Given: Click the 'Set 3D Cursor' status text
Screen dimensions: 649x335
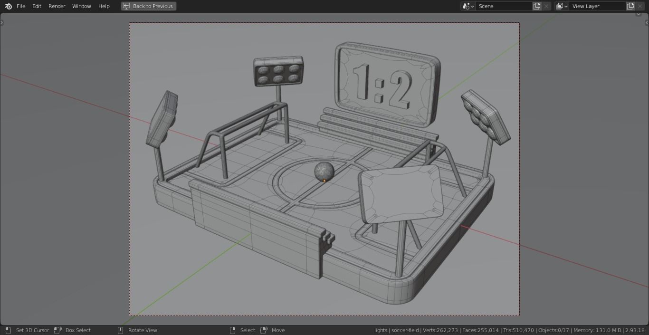Looking at the screenshot, I should [x=33, y=330].
